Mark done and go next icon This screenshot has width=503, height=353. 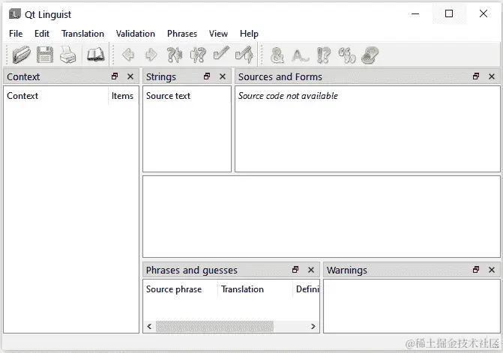(244, 55)
